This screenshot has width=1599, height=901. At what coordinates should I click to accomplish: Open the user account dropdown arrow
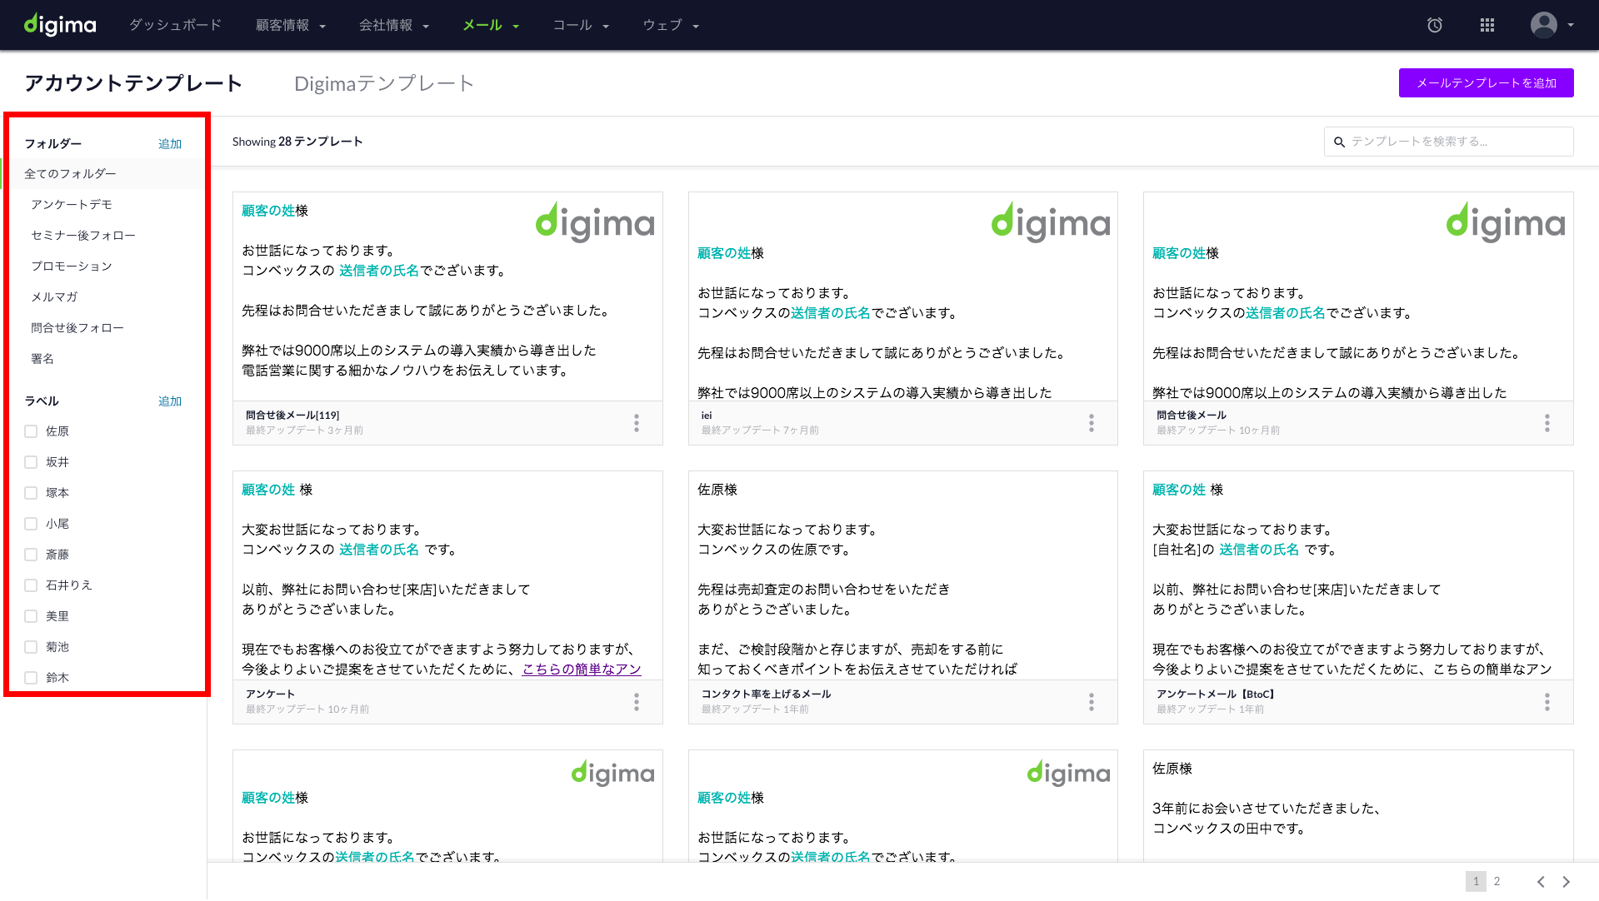click(1571, 25)
